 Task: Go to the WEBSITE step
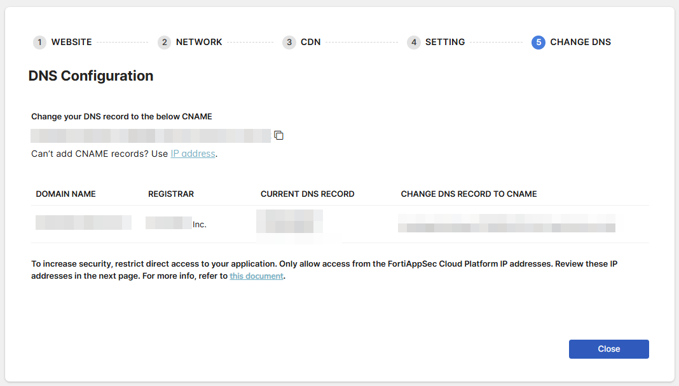[71, 43]
